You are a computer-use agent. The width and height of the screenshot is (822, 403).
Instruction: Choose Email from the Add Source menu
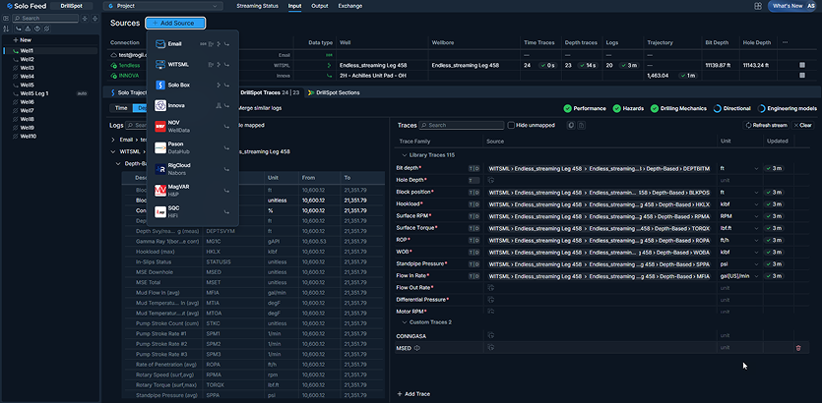click(x=192, y=44)
